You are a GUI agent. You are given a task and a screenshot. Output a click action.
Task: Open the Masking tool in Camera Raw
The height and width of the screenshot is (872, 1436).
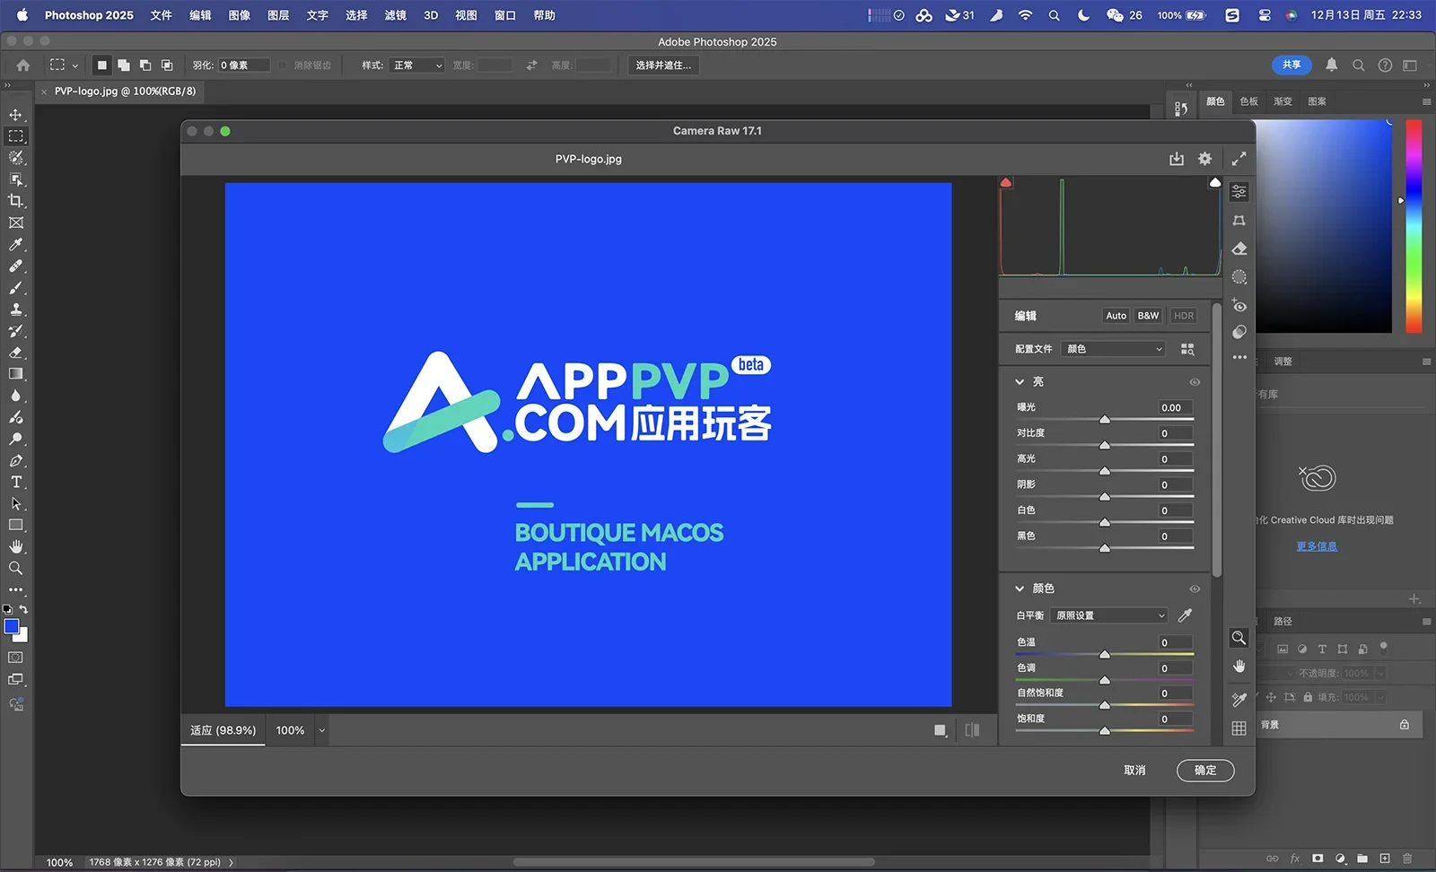(1239, 277)
